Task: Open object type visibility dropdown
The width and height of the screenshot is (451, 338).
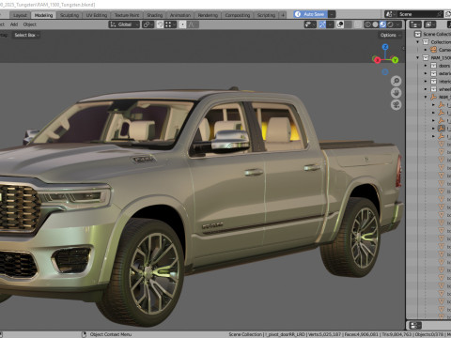Action: click(x=310, y=24)
